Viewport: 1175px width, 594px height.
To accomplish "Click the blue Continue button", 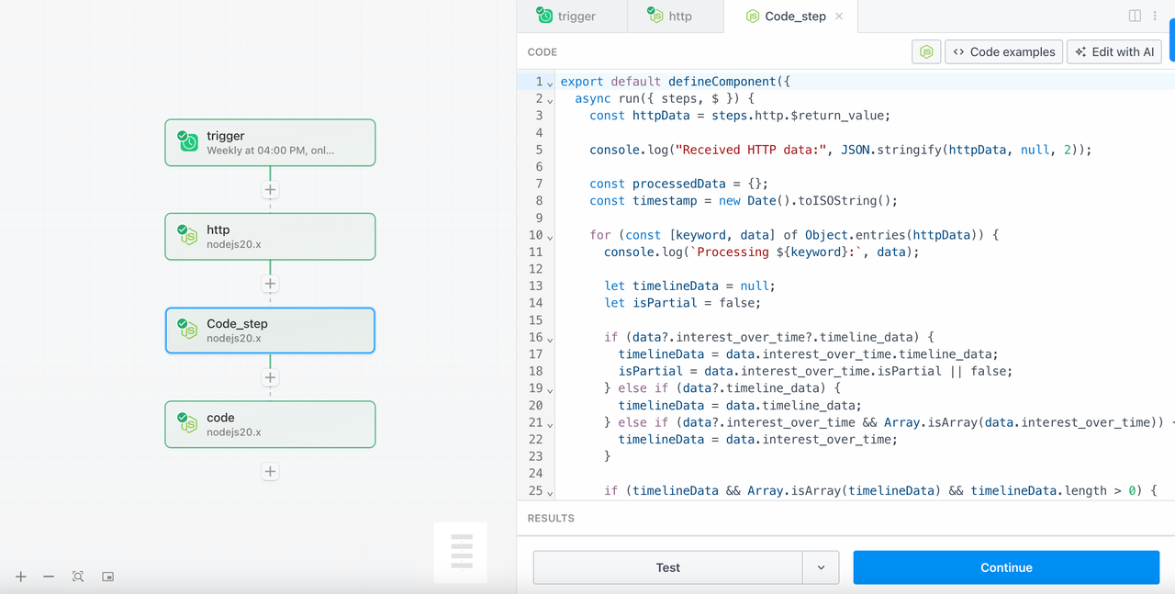I will click(x=1006, y=567).
